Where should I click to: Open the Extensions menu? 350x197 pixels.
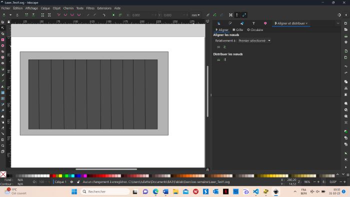pos(104,8)
